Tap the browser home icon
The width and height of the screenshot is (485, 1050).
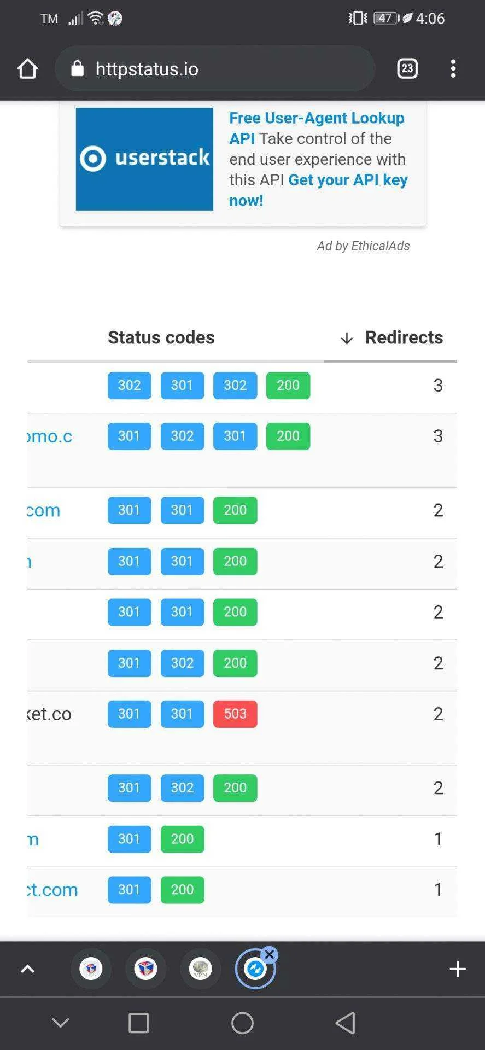pos(27,69)
